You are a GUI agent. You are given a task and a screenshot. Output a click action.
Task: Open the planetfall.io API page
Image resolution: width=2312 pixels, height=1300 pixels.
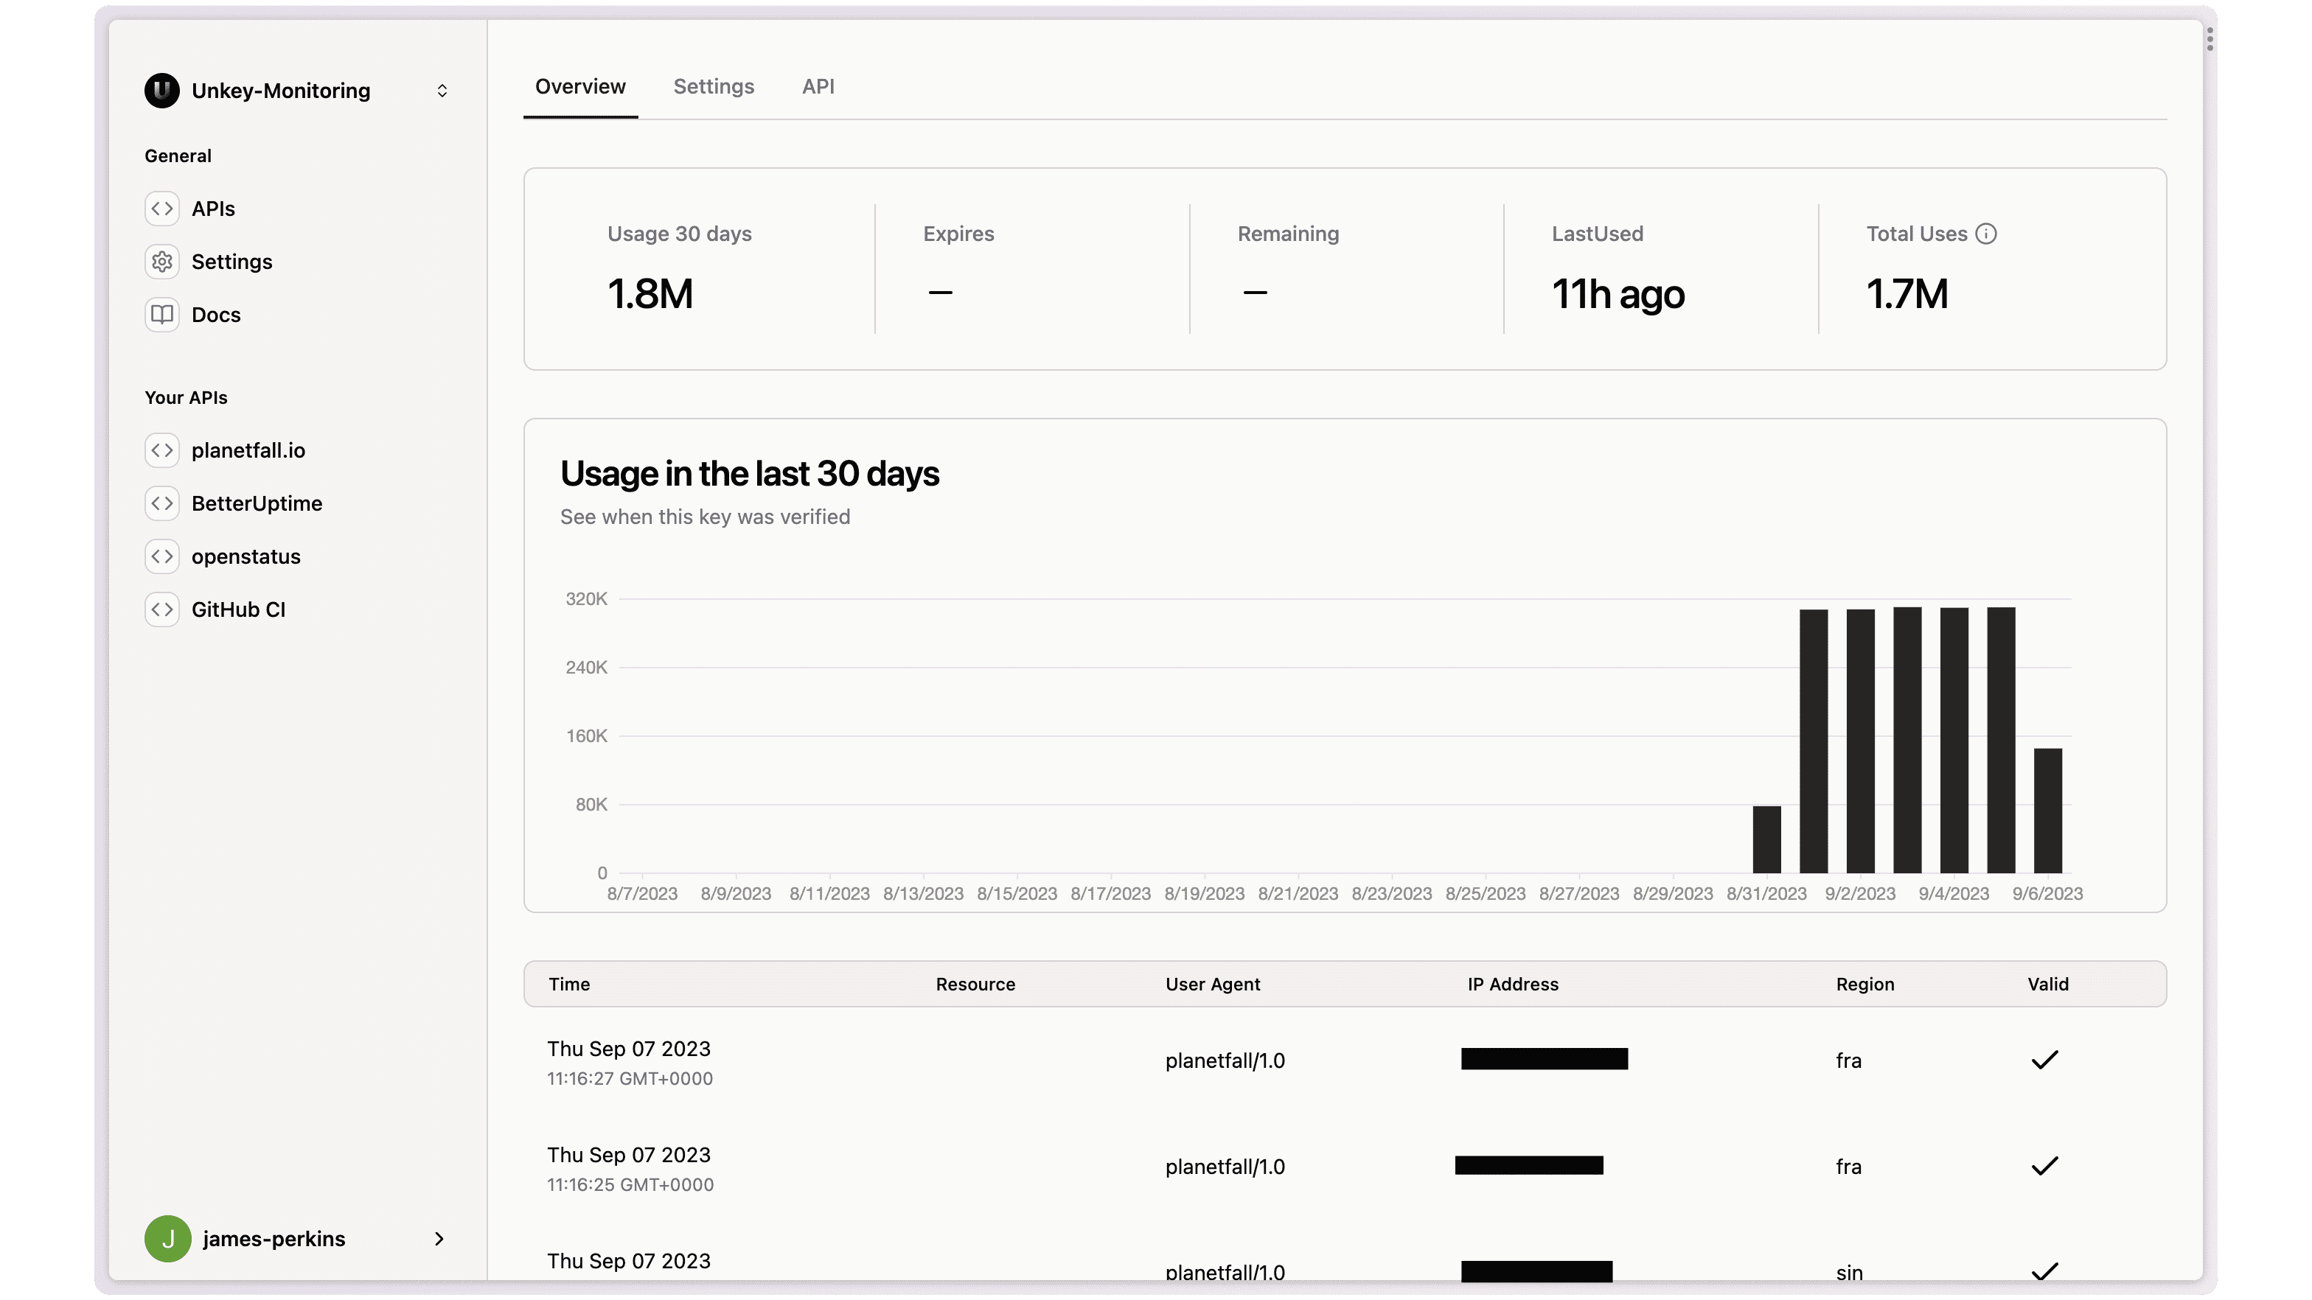[248, 450]
